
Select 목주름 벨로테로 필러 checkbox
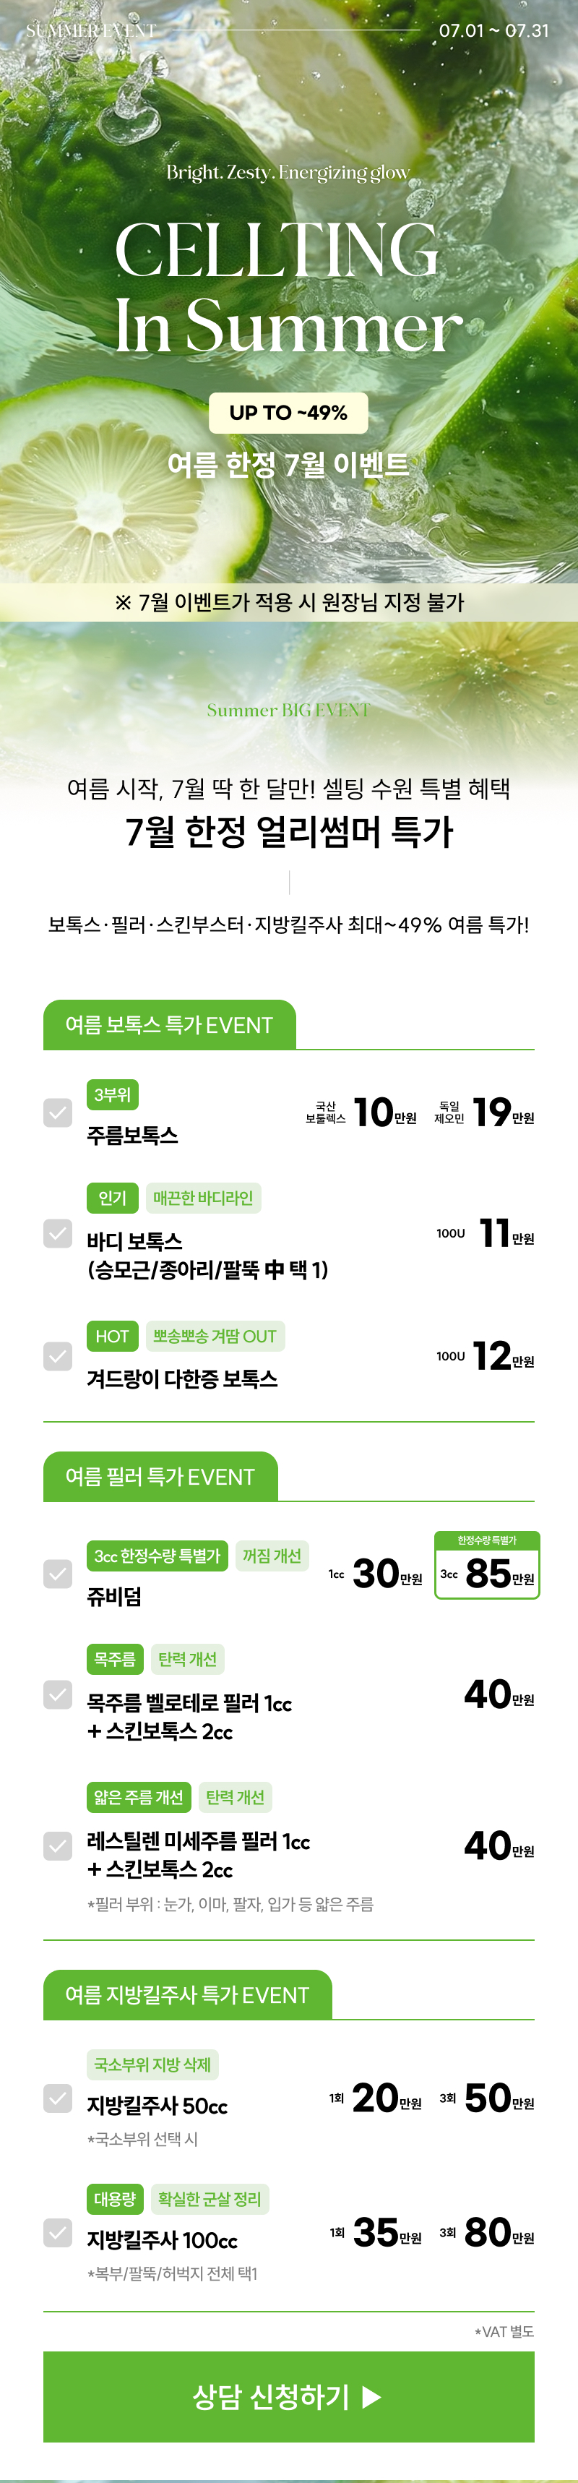coord(58,1694)
